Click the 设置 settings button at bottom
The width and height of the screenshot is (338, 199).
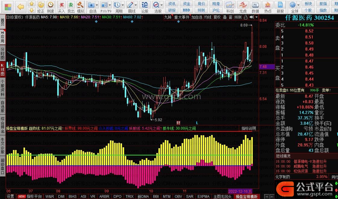pos(10,196)
